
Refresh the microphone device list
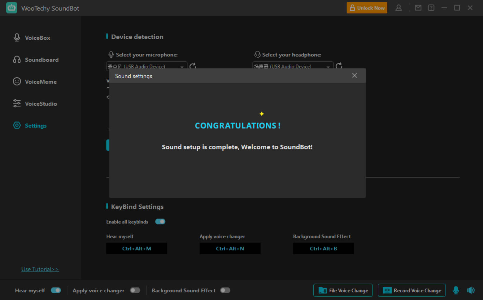click(193, 66)
